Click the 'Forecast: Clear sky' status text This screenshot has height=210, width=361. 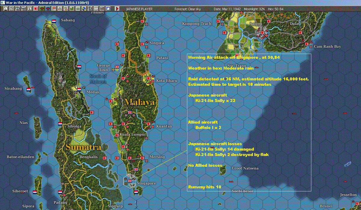[188, 9]
